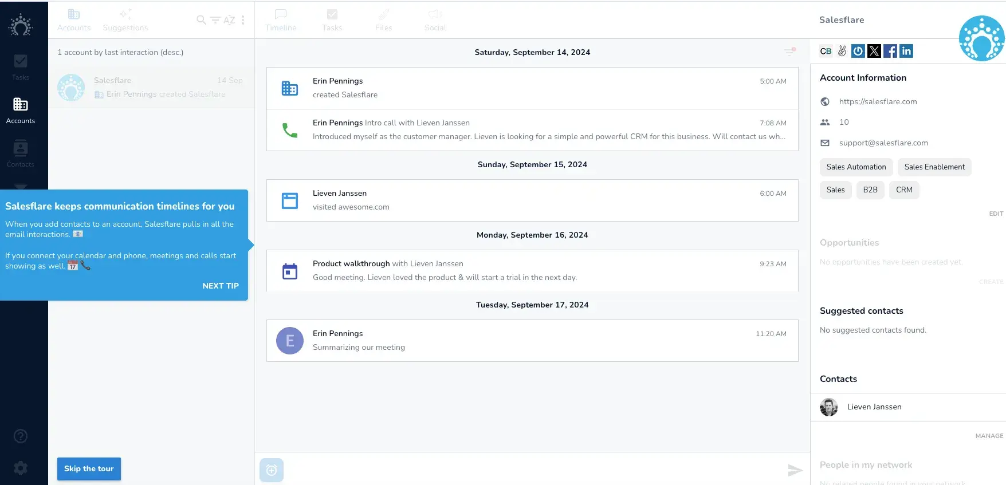Image resolution: width=1006 pixels, height=485 pixels.
Task: Click NEXT TIP in the tour popup
Action: 220,286
